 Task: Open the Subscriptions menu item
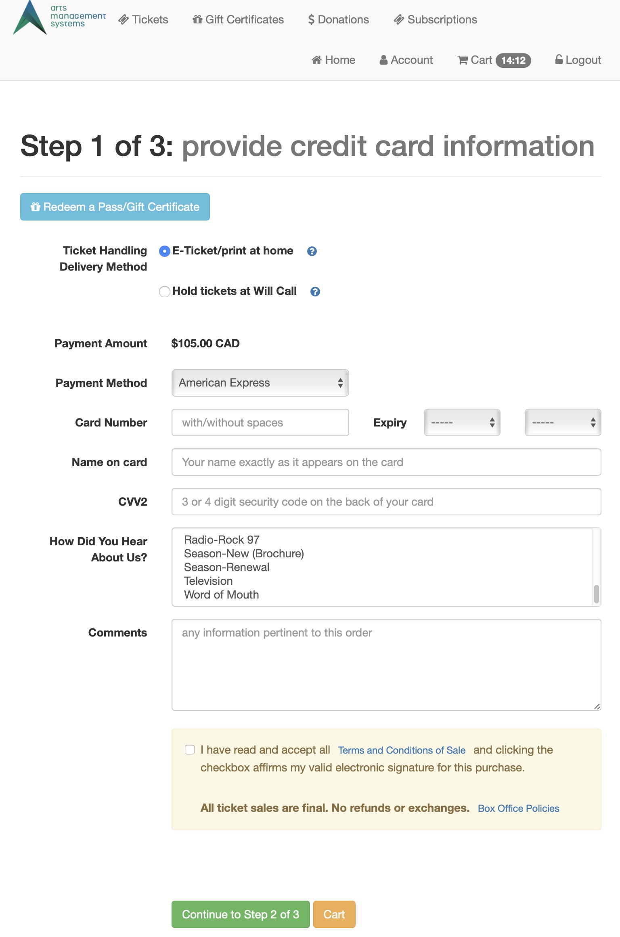click(x=436, y=20)
